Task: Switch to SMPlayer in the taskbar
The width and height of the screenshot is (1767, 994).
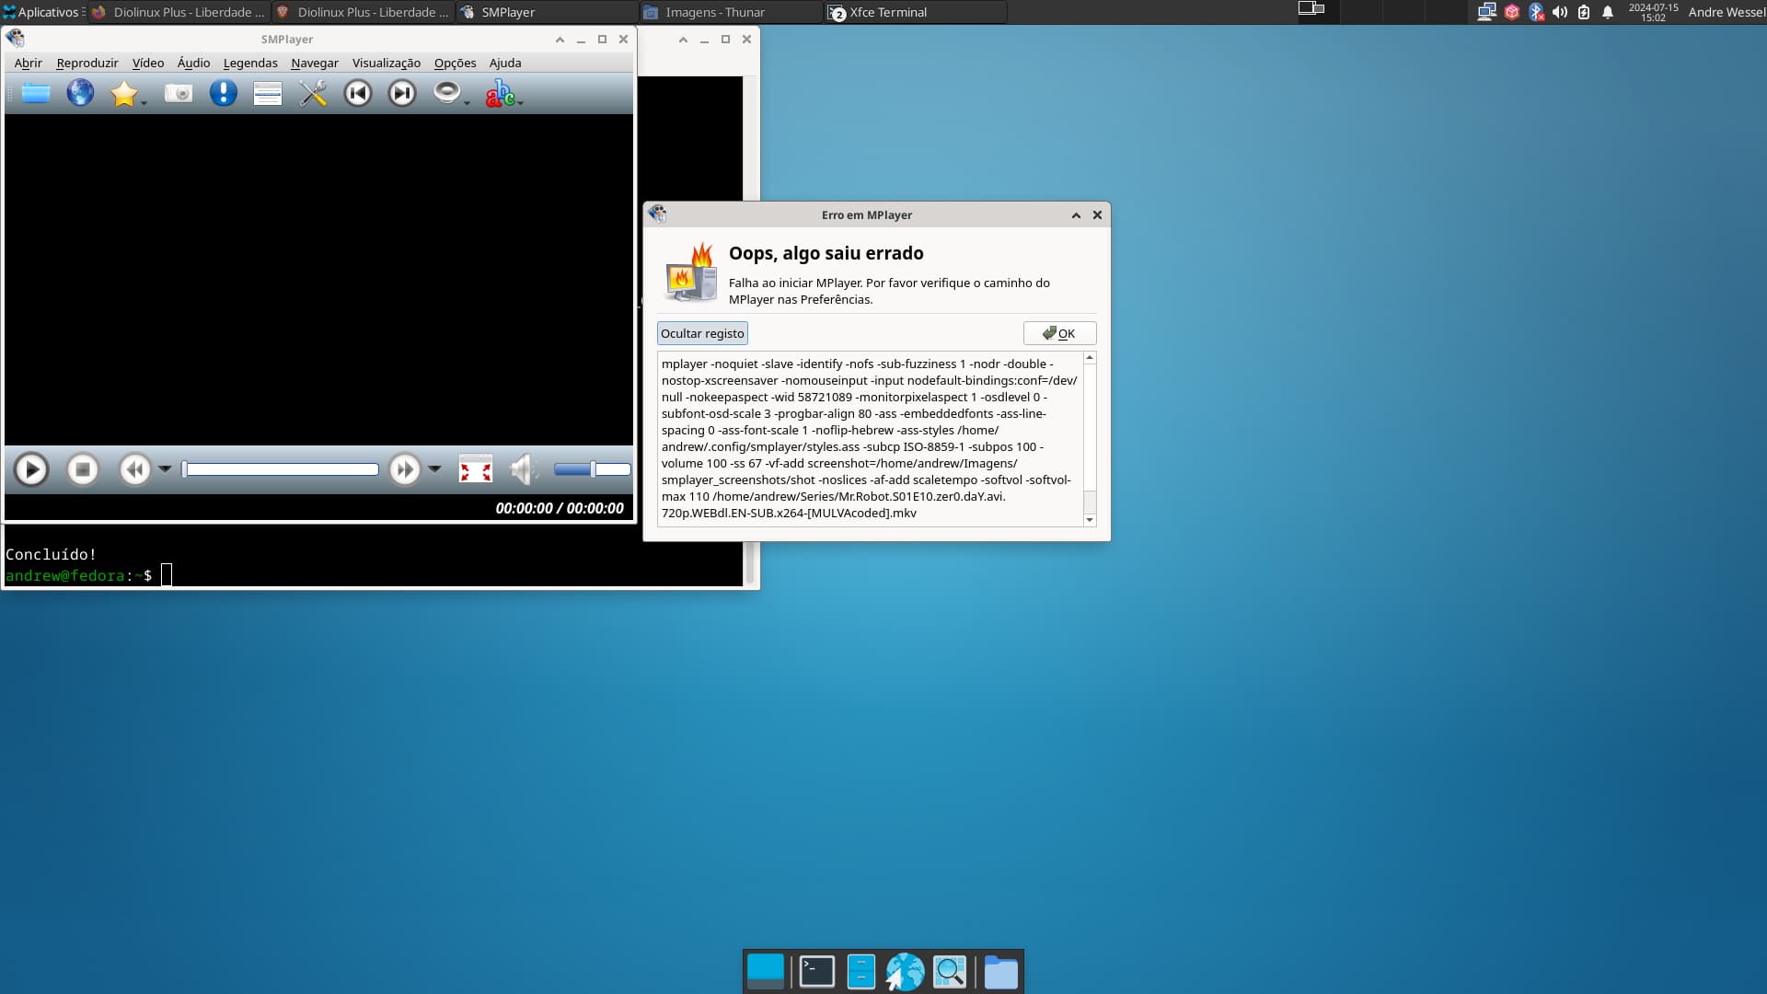Action: [548, 12]
